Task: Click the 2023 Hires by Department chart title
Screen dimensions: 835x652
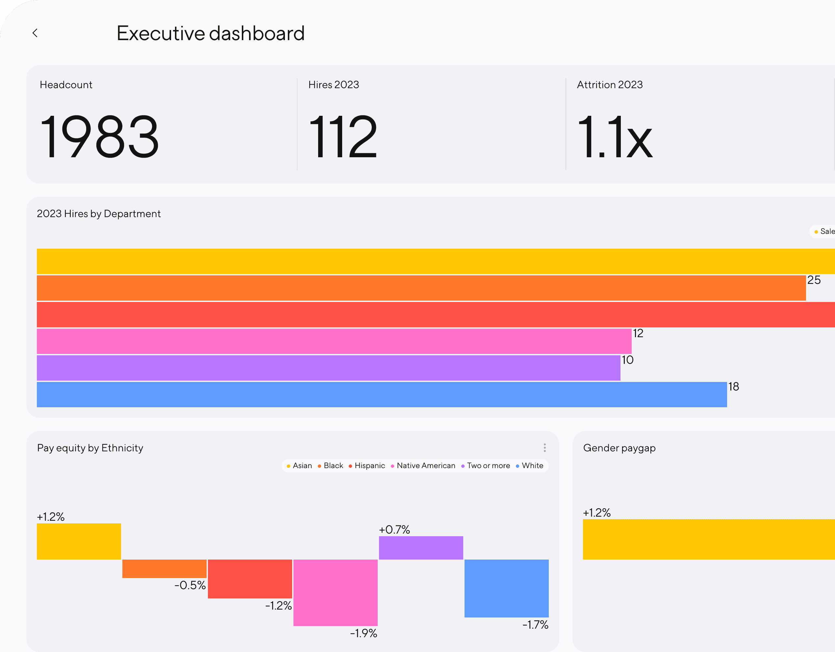Action: [x=99, y=213]
